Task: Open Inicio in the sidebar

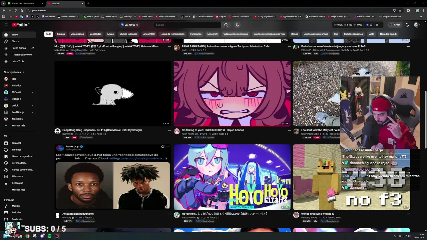Action: click(x=19, y=35)
